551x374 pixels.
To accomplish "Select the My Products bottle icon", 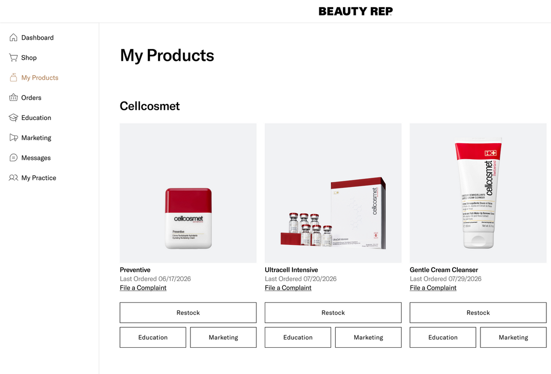I will pos(13,78).
